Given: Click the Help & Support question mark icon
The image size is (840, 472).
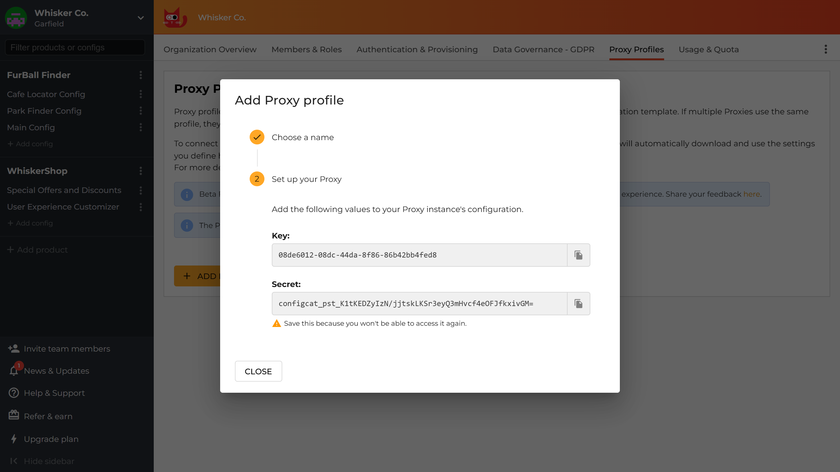Looking at the screenshot, I should point(13,393).
